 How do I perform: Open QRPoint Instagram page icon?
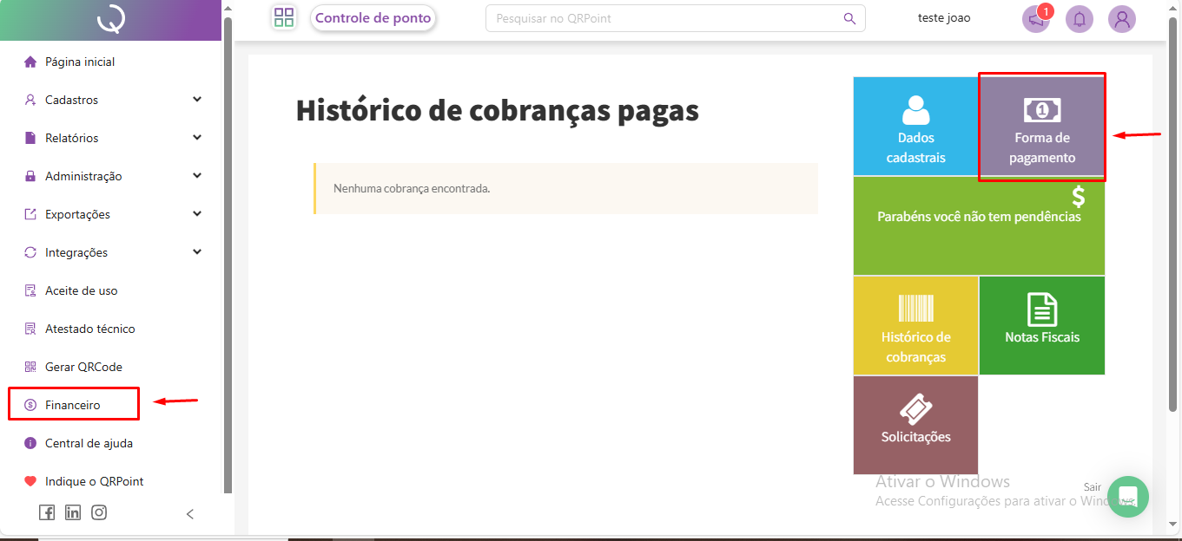click(99, 512)
